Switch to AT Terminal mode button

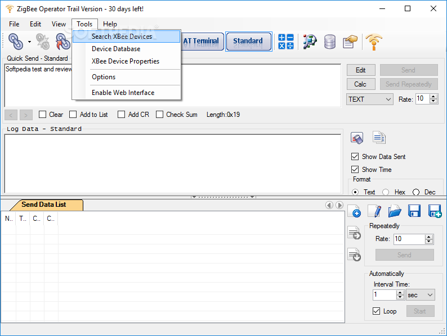point(203,41)
